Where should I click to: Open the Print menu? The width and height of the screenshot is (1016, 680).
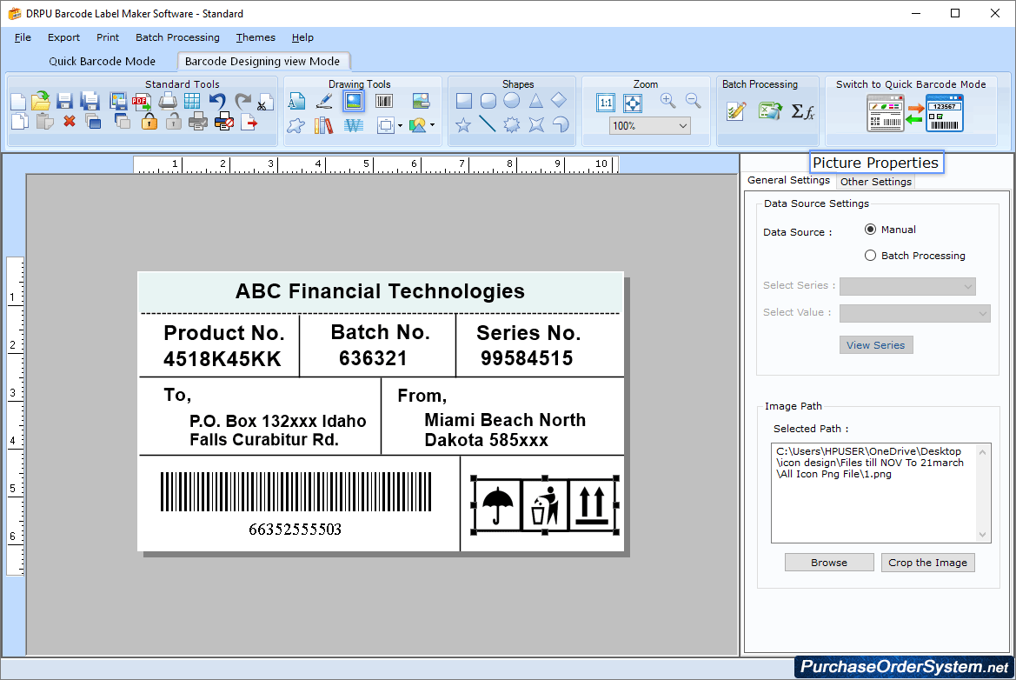pos(108,37)
